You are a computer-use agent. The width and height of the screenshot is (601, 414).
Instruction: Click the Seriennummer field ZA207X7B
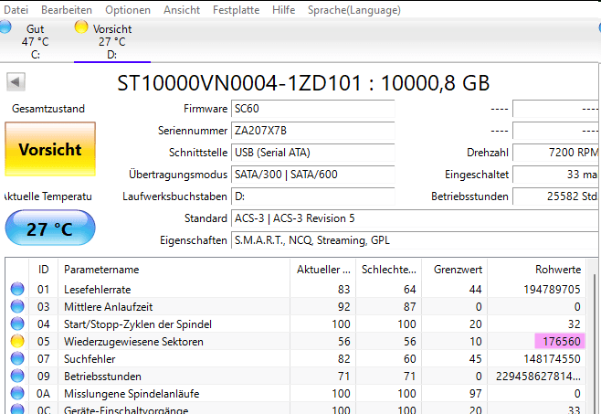click(x=312, y=131)
